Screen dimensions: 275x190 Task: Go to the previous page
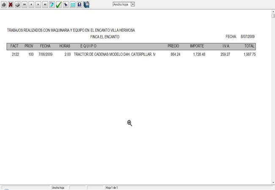pyautogui.click(x=31, y=5)
